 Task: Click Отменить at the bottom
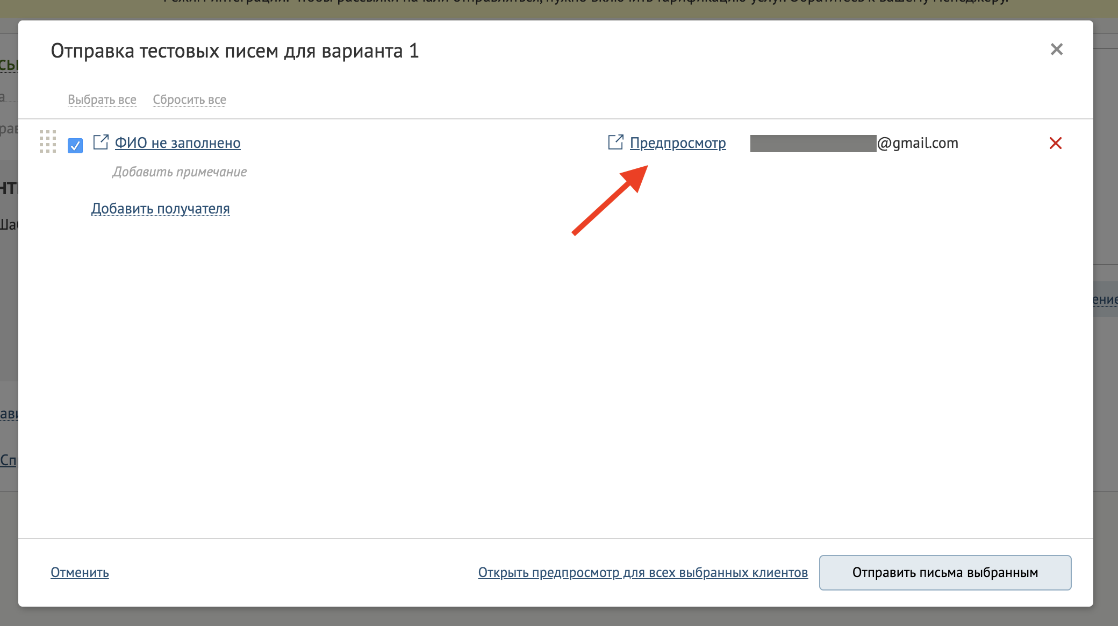click(80, 573)
